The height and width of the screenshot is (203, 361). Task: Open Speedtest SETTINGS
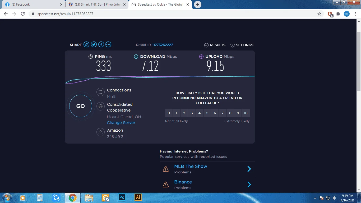pos(242,45)
